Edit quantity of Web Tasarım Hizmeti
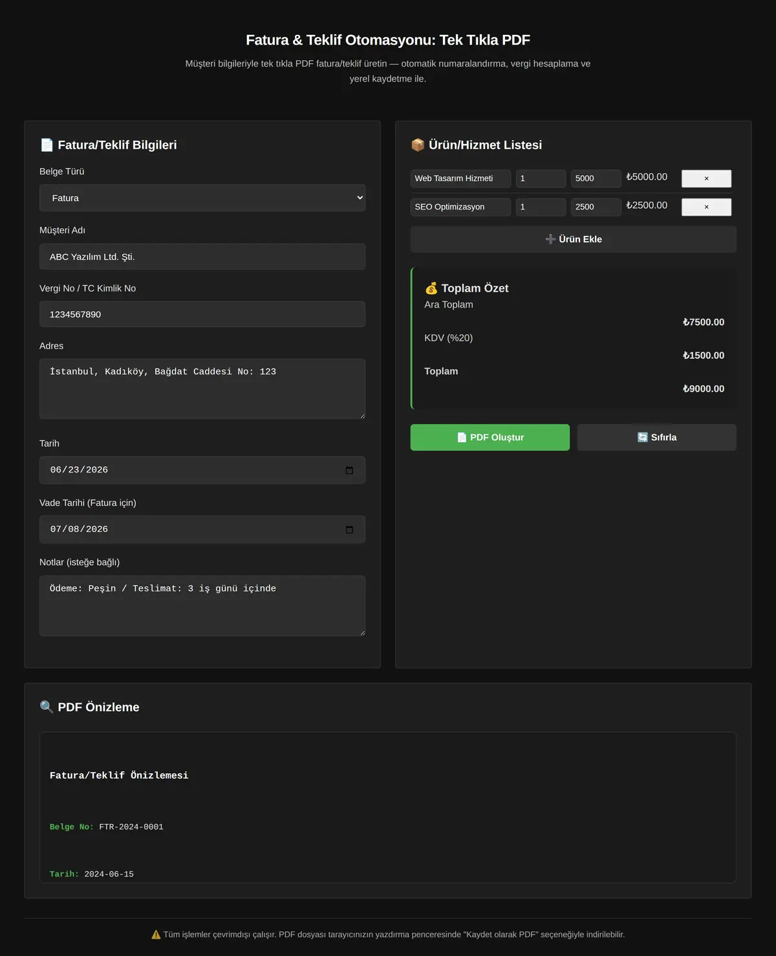Viewport: 776px width, 956px height. [x=541, y=178]
